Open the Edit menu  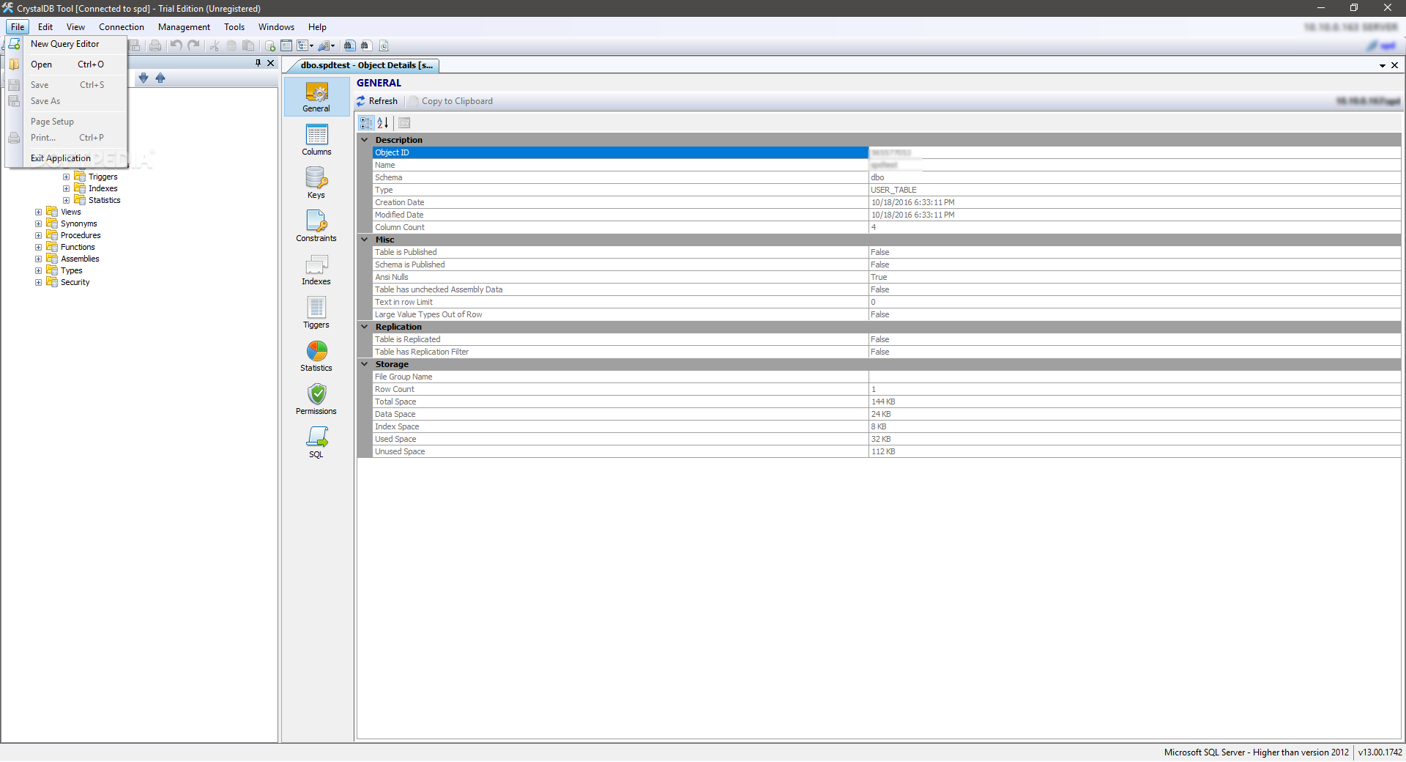(x=45, y=27)
